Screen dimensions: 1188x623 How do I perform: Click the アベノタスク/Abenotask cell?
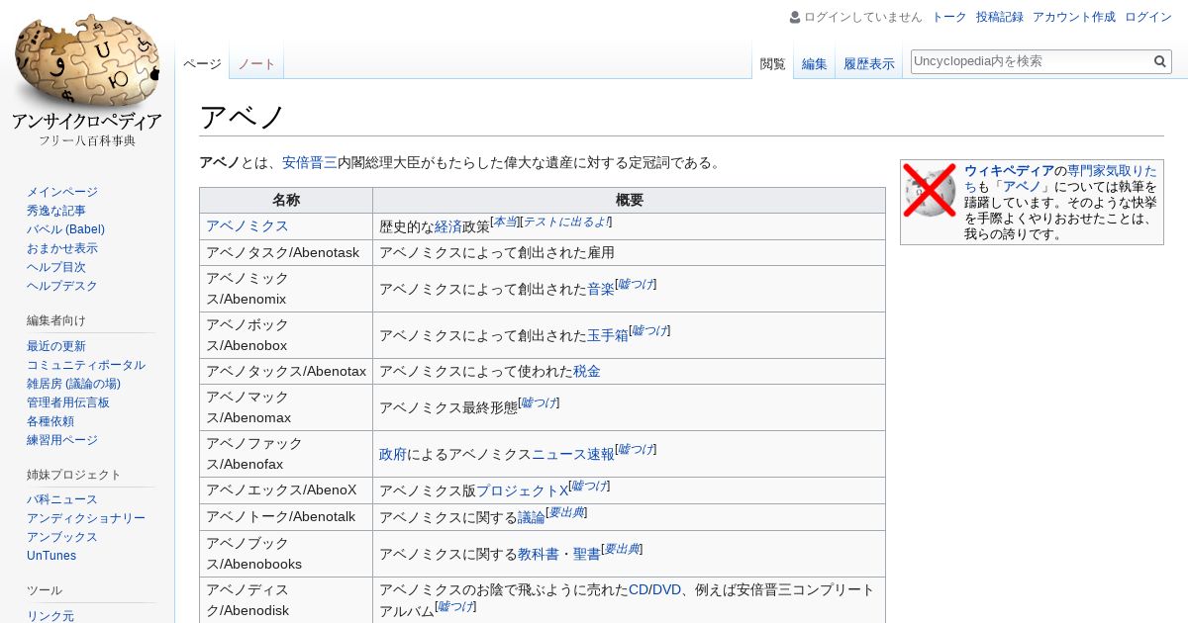[286, 252]
